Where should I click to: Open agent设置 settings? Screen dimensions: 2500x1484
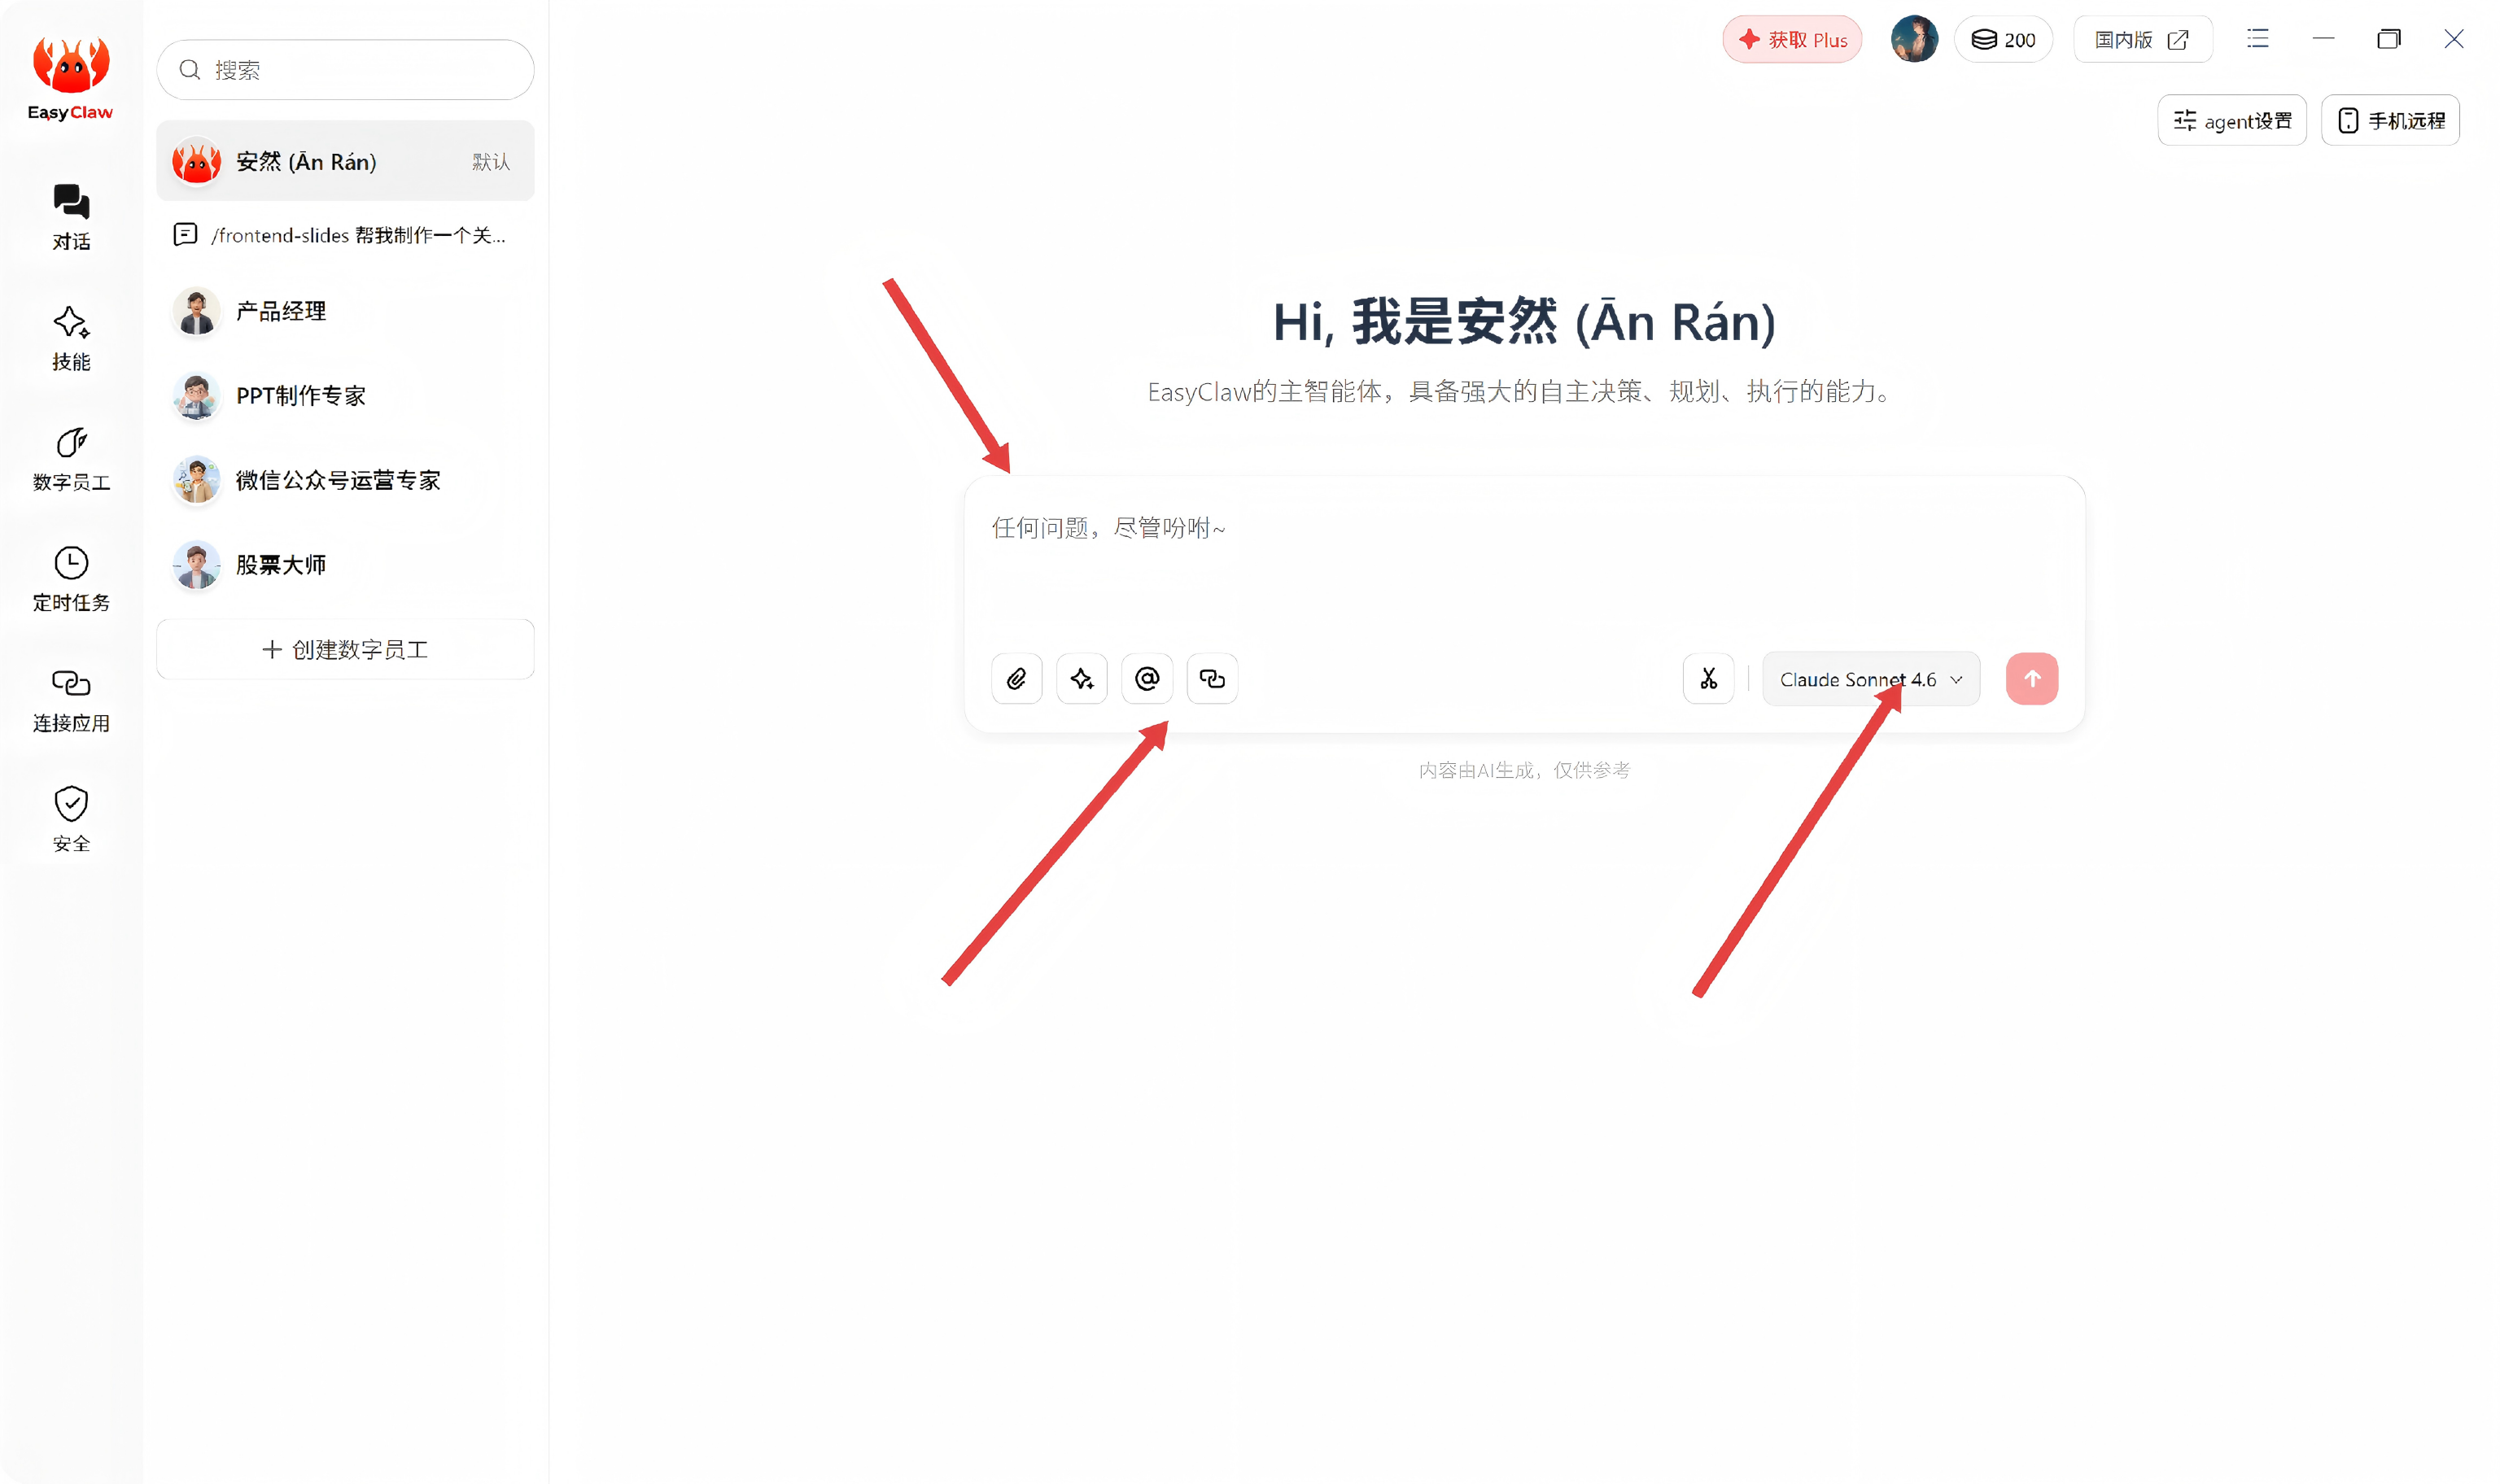pos(2231,120)
